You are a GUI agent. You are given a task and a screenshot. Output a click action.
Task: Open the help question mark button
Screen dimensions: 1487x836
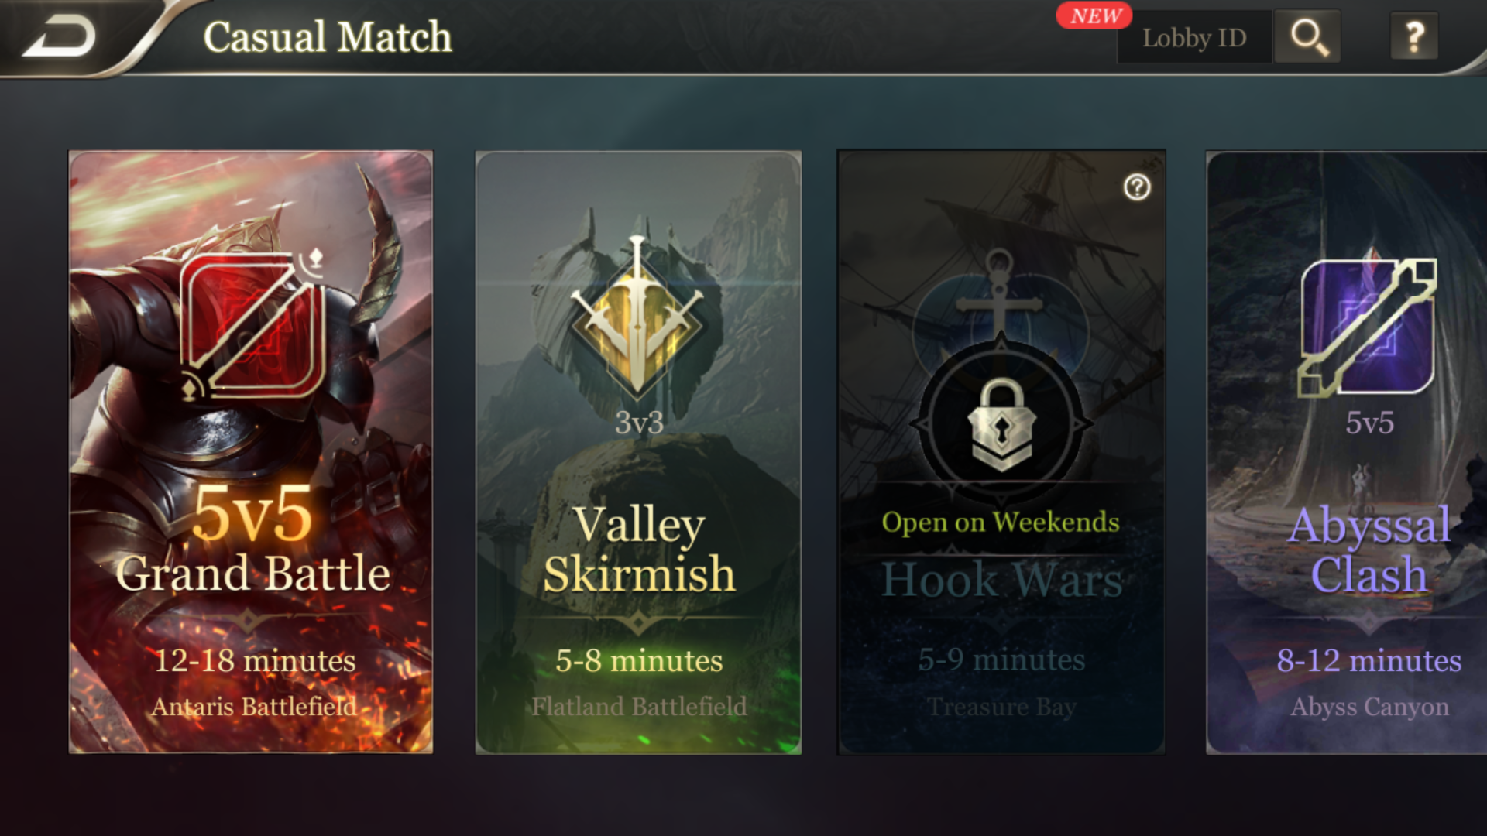[x=1414, y=36]
